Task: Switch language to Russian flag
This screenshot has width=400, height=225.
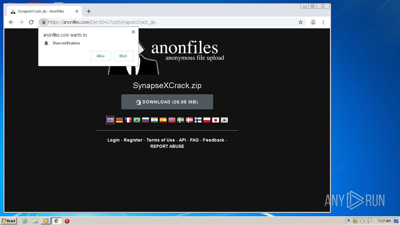Action: point(146,120)
